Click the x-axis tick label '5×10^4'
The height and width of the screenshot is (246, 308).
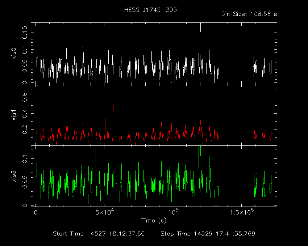click(x=104, y=212)
